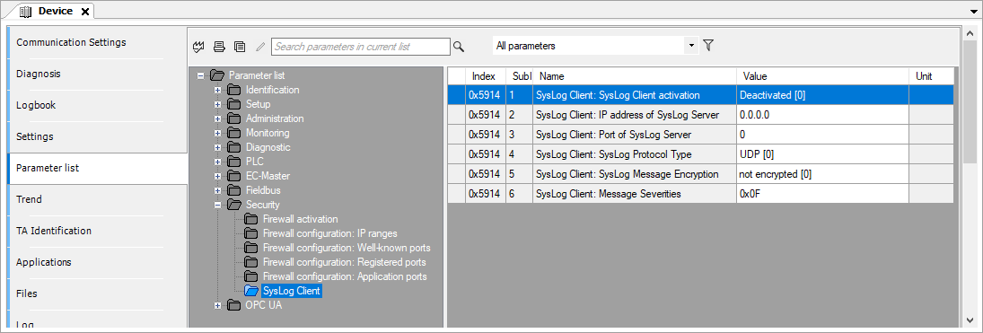Viewport: 983px width, 333px height.
Task: Select the PLC tree folder icon
Action: pos(233,162)
